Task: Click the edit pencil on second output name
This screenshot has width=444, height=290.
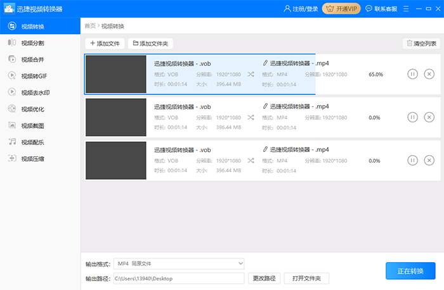Action: (x=265, y=106)
